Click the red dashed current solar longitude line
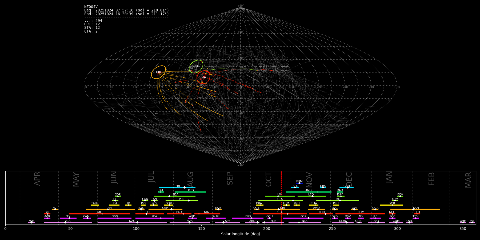Viewport: 480px width, 240px height. 281,198
